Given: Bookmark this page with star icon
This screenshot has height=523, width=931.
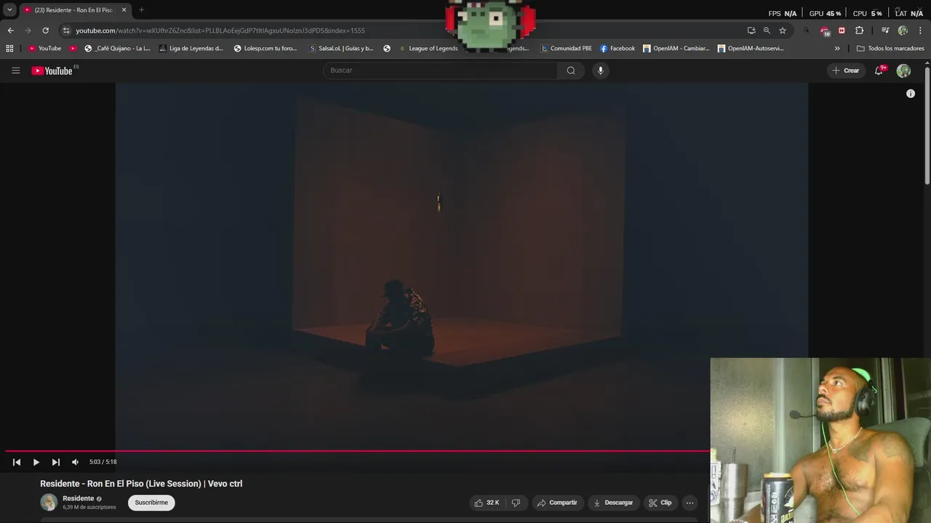Looking at the screenshot, I should point(783,31).
